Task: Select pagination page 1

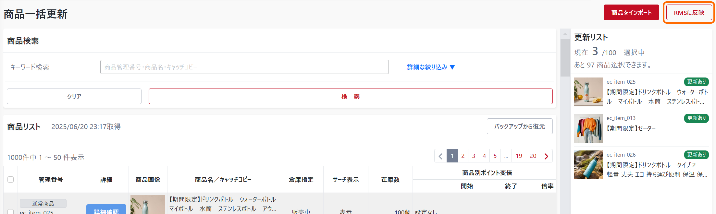Action: [x=452, y=156]
